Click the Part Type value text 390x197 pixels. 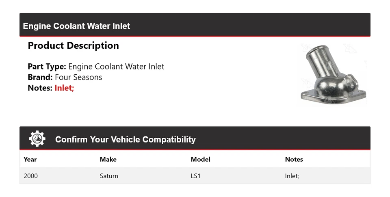click(x=116, y=67)
